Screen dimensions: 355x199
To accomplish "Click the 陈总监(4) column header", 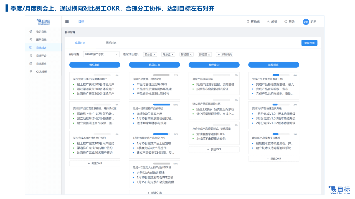I will pos(154,65).
